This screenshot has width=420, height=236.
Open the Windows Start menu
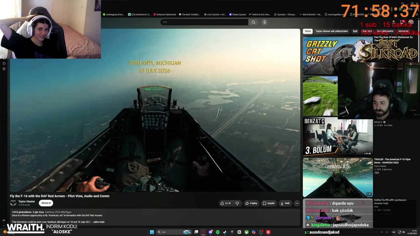click(152, 232)
